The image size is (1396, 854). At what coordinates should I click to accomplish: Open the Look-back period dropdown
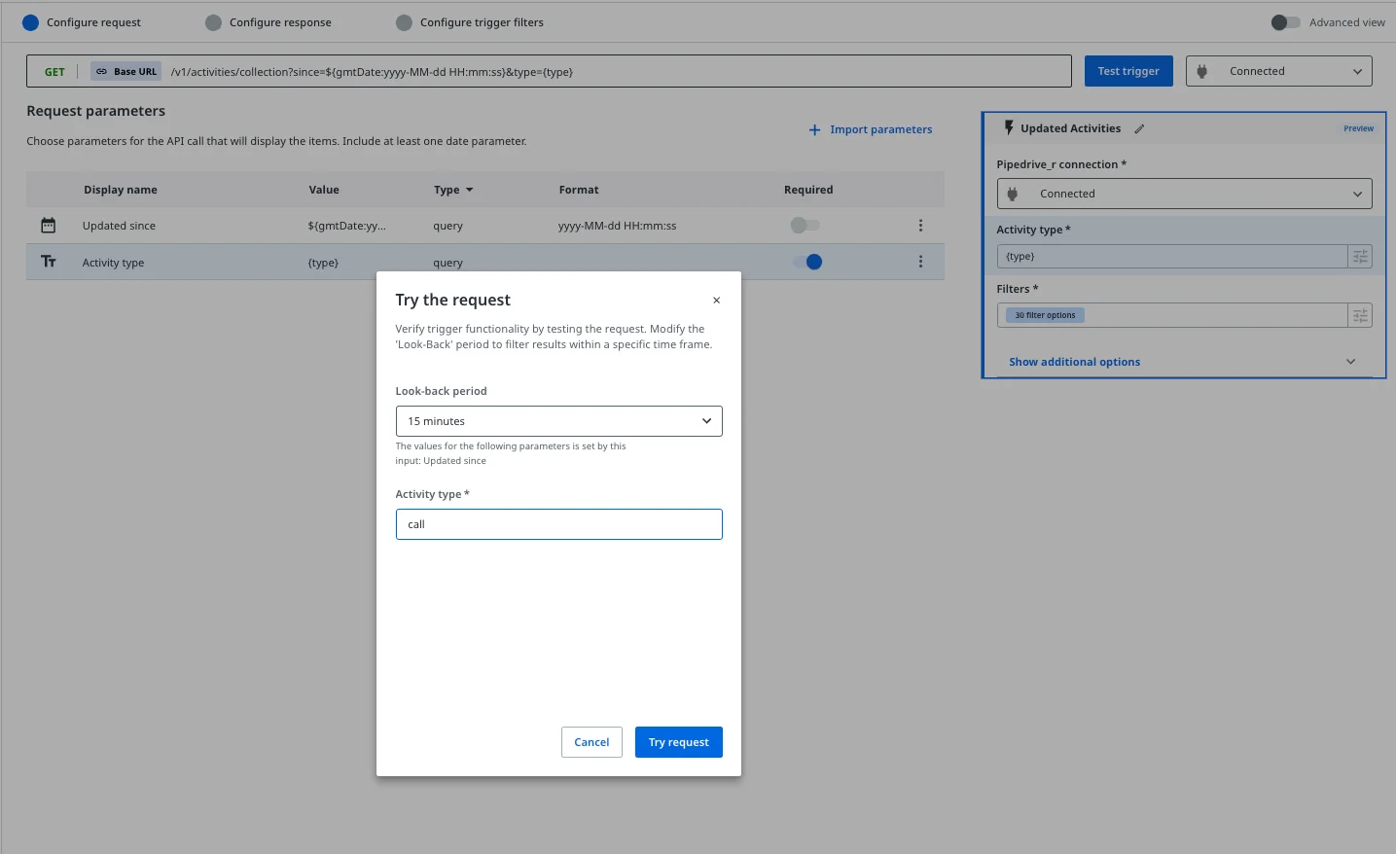pos(558,421)
